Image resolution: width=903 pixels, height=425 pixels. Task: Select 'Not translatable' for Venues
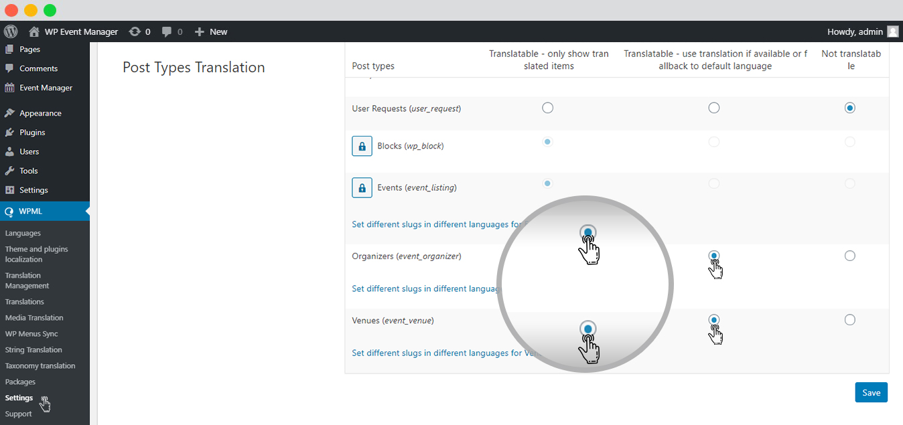(850, 320)
